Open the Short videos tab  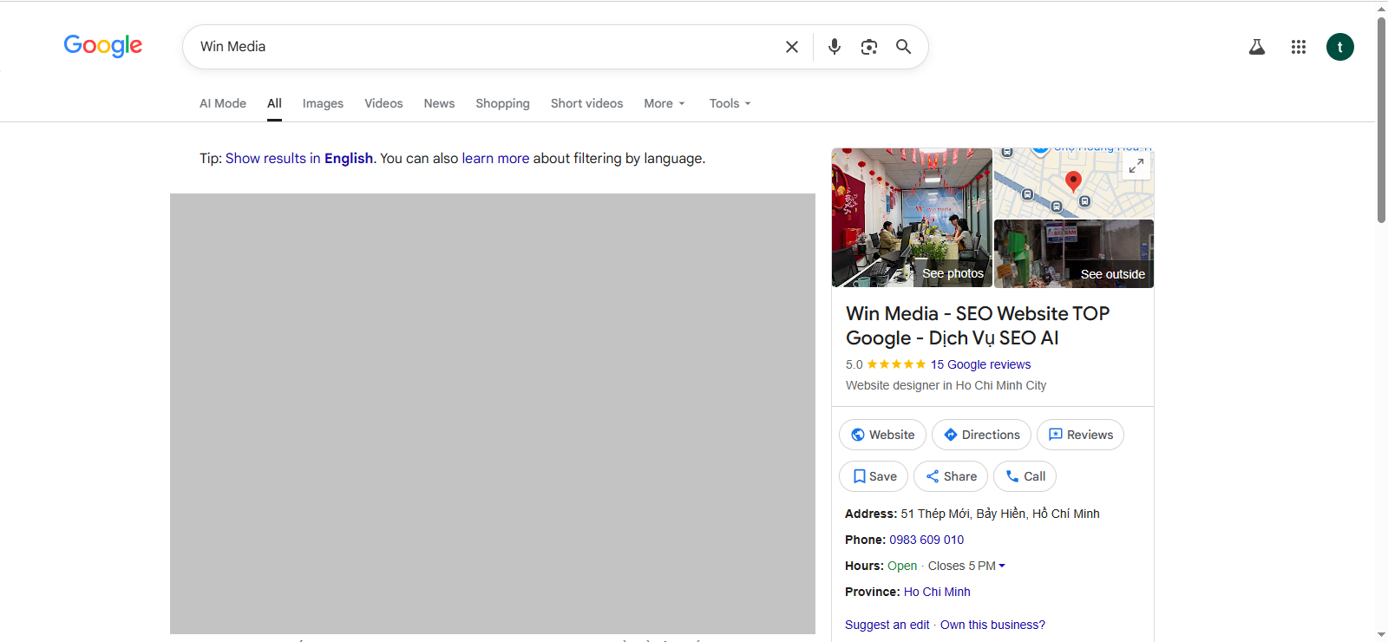pyautogui.click(x=586, y=103)
